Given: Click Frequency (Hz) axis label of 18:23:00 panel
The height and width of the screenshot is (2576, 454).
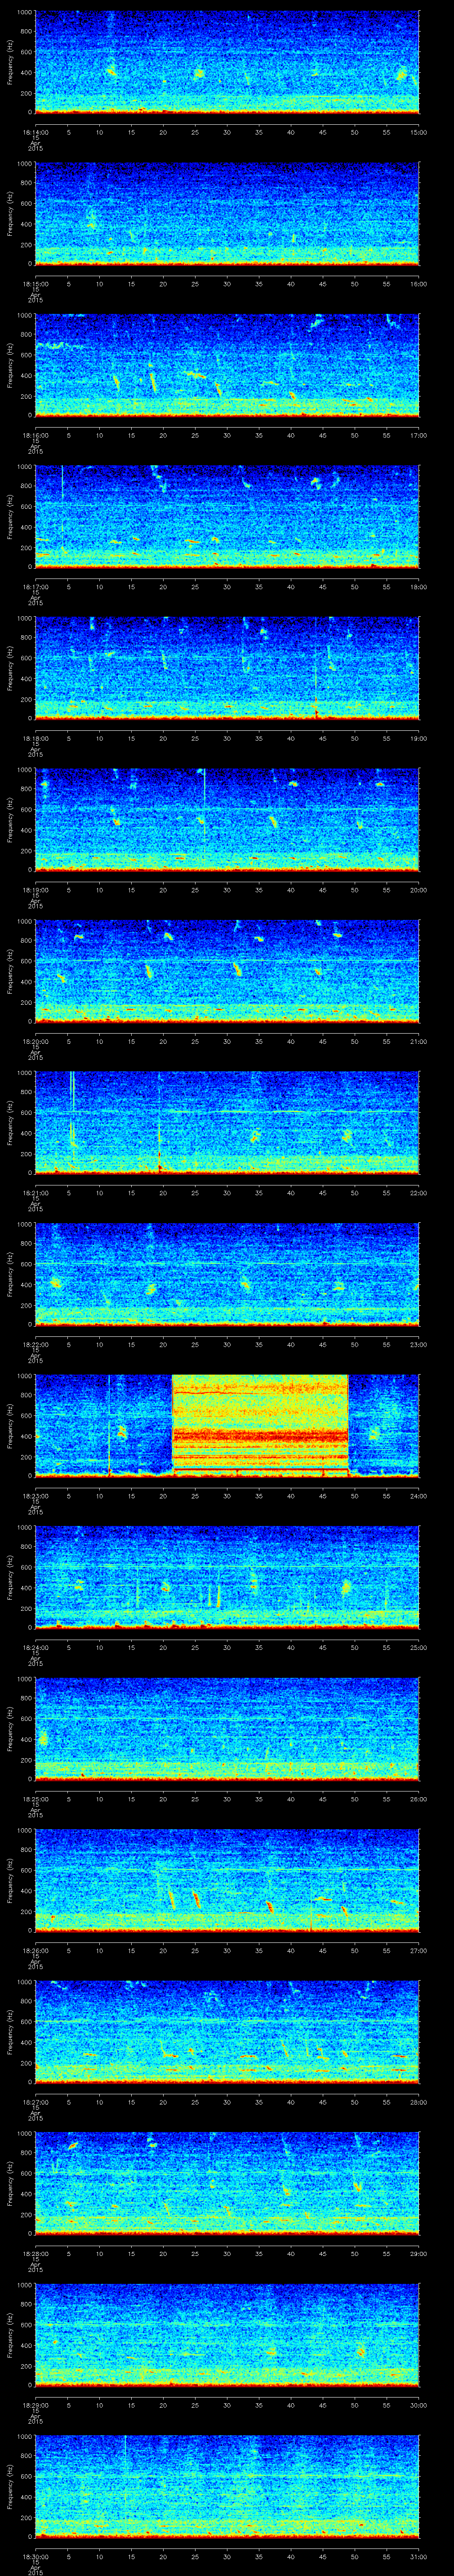Looking at the screenshot, I should 10,1425.
